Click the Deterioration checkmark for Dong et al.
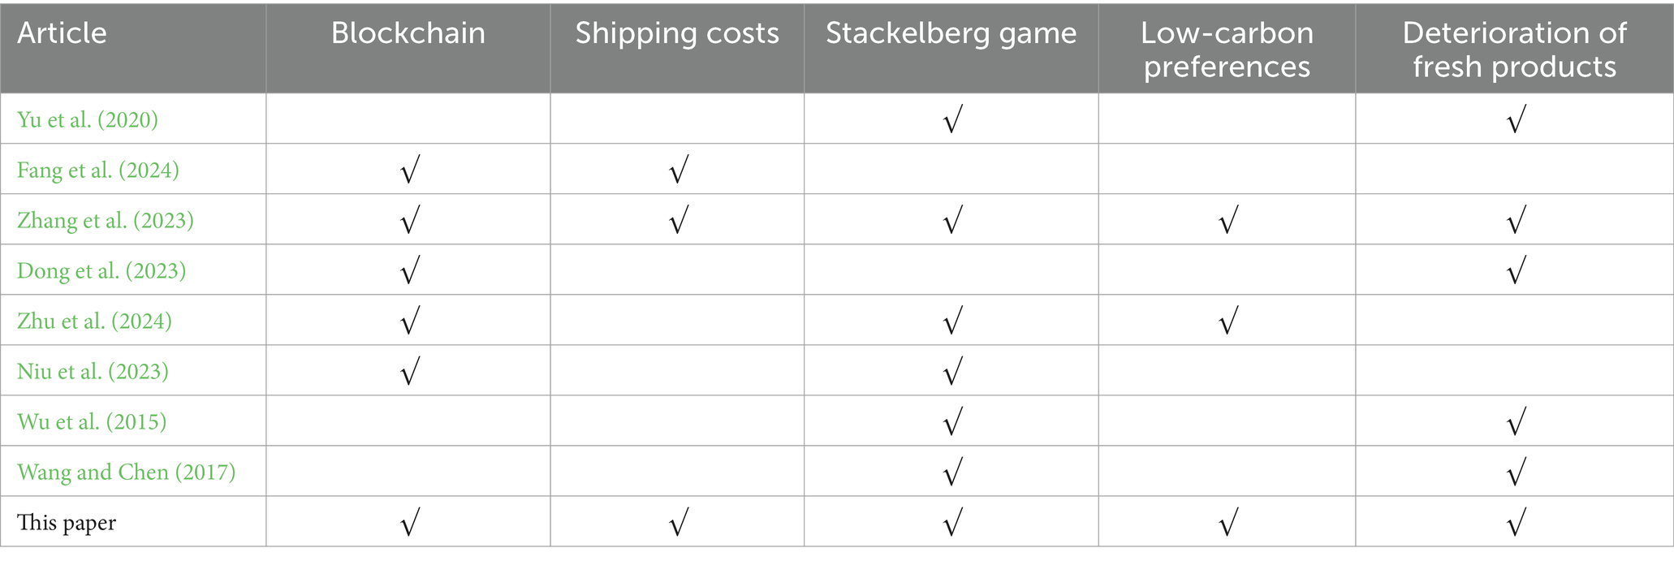1674x561 pixels. click(1516, 271)
